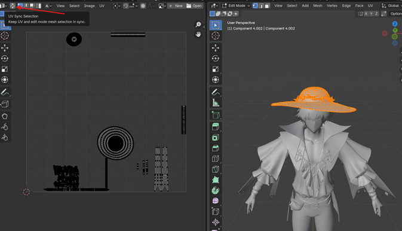Switch UV editor to face select mode
The image size is (402, 231).
[33, 5]
